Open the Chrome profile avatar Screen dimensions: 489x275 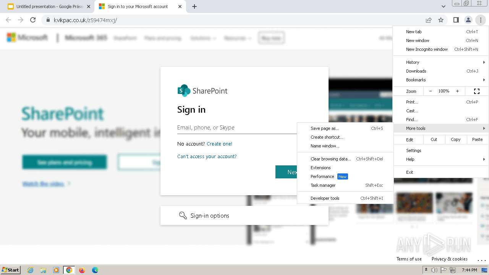coord(468,20)
